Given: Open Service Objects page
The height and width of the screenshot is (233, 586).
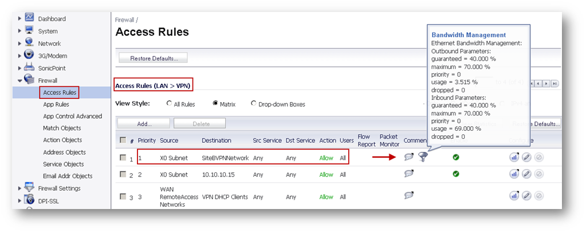Looking at the screenshot, I should pos(64,164).
